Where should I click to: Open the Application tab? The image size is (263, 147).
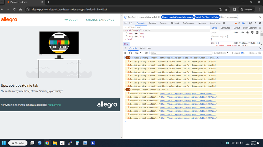(x=215, y=23)
